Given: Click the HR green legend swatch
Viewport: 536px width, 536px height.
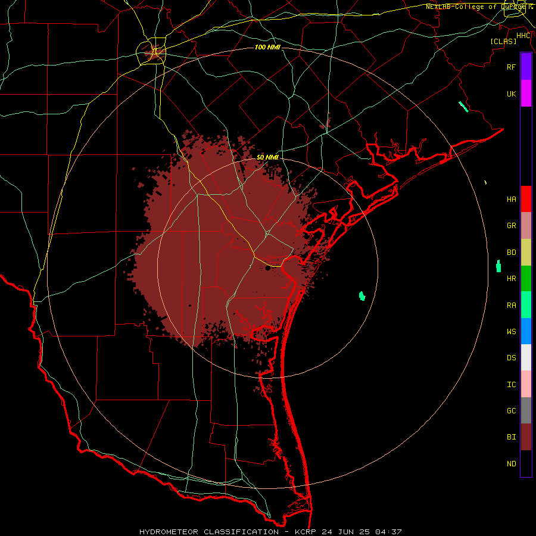Looking at the screenshot, I should [526, 278].
